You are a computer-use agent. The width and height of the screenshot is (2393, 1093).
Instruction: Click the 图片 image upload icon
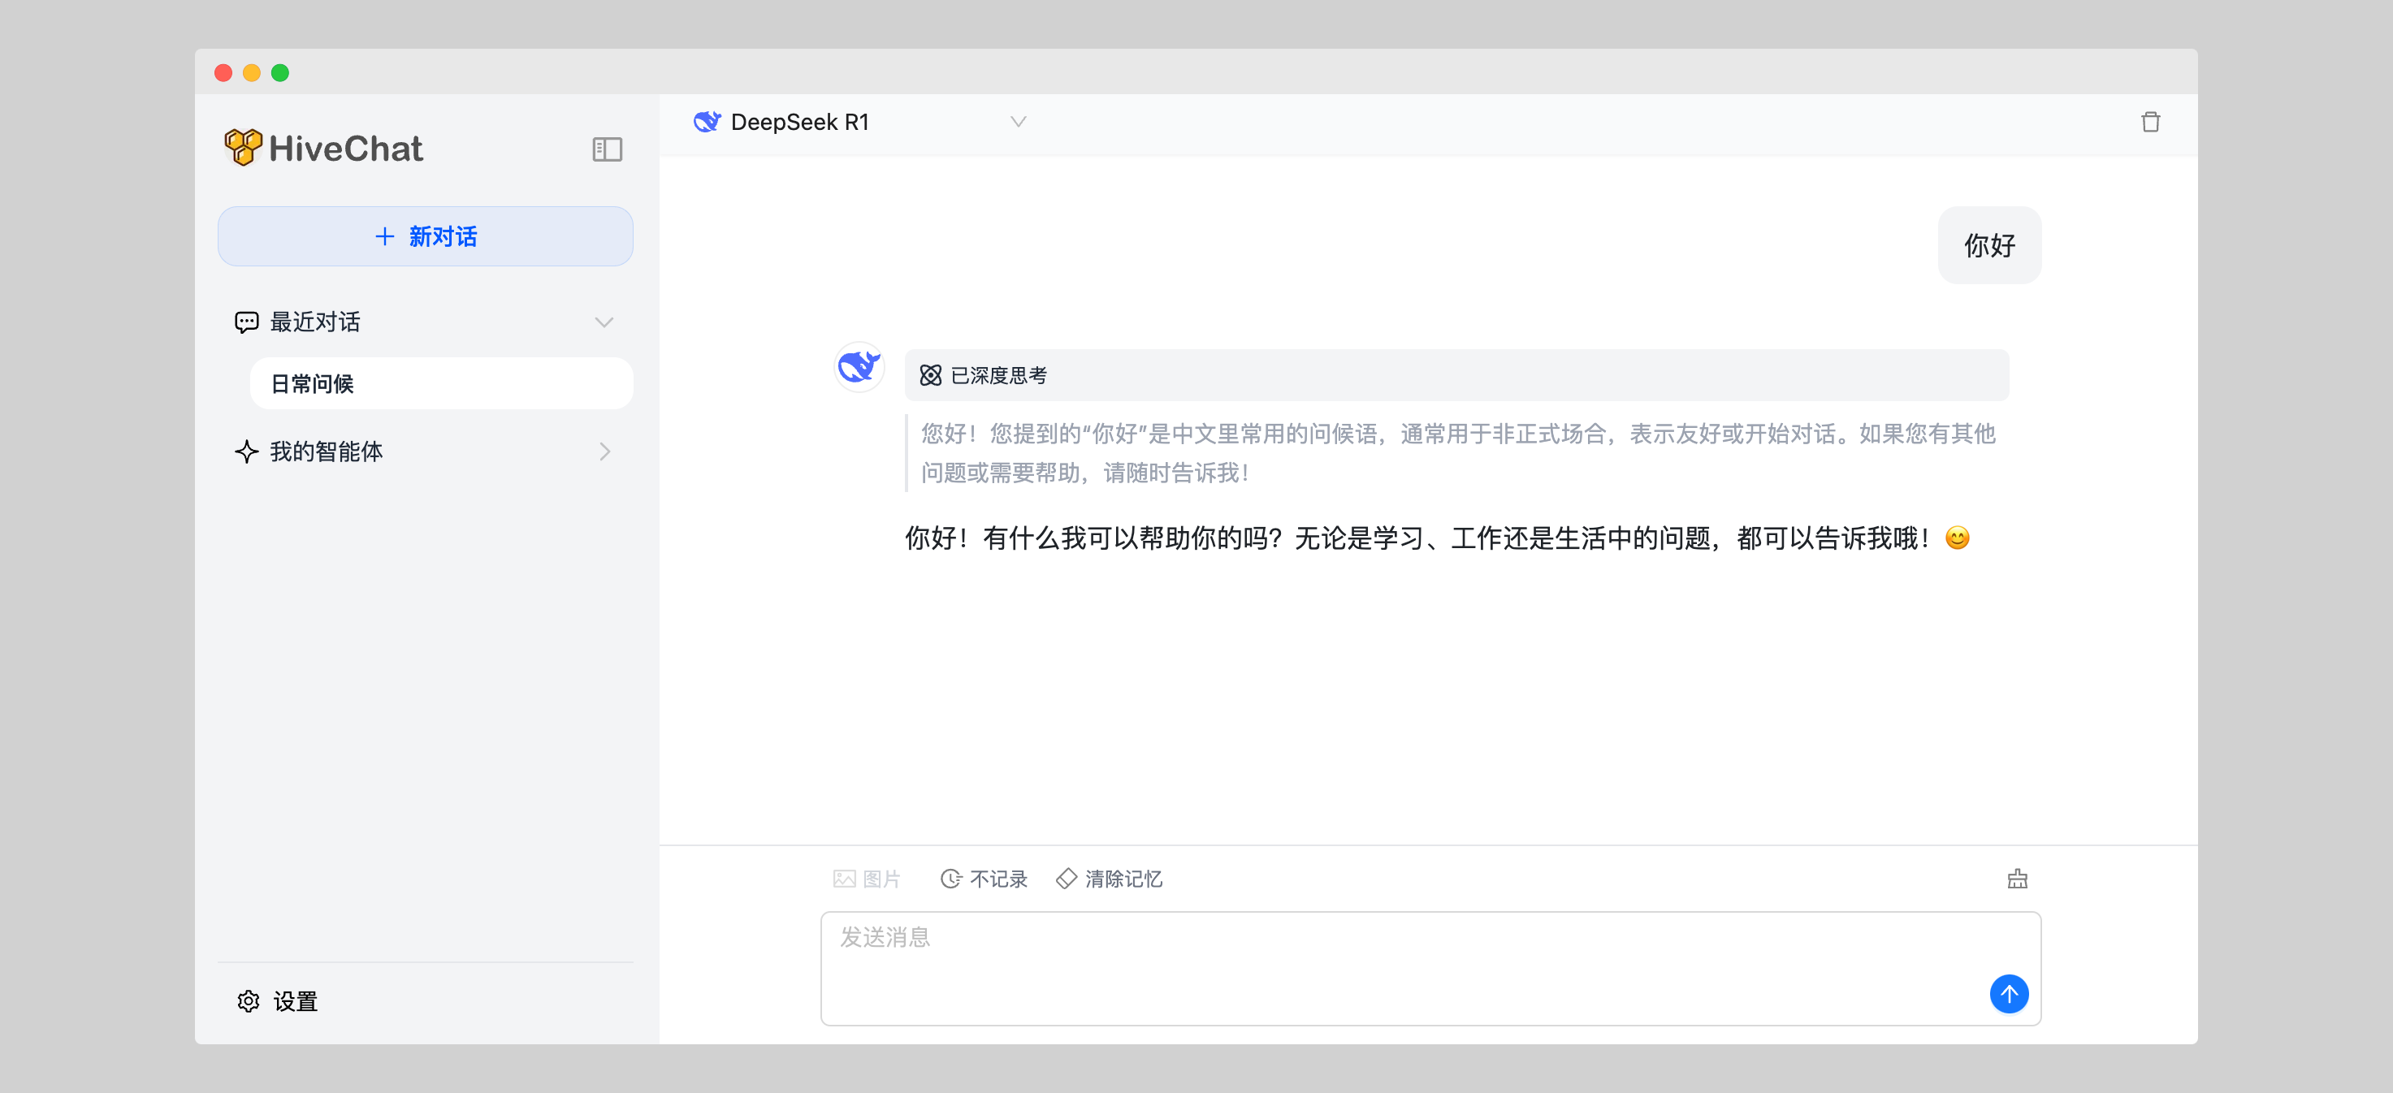843,879
